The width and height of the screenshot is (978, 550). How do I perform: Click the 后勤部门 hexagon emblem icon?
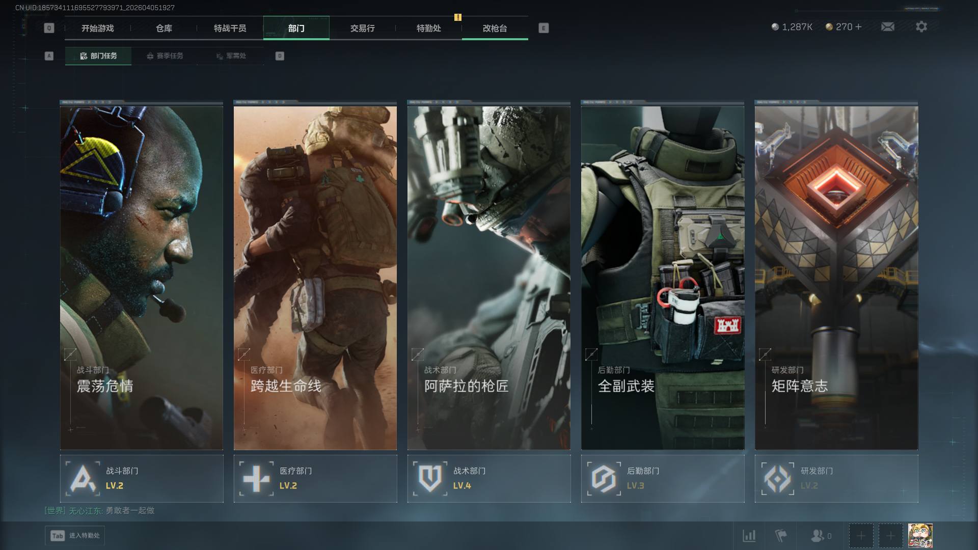[x=604, y=479]
